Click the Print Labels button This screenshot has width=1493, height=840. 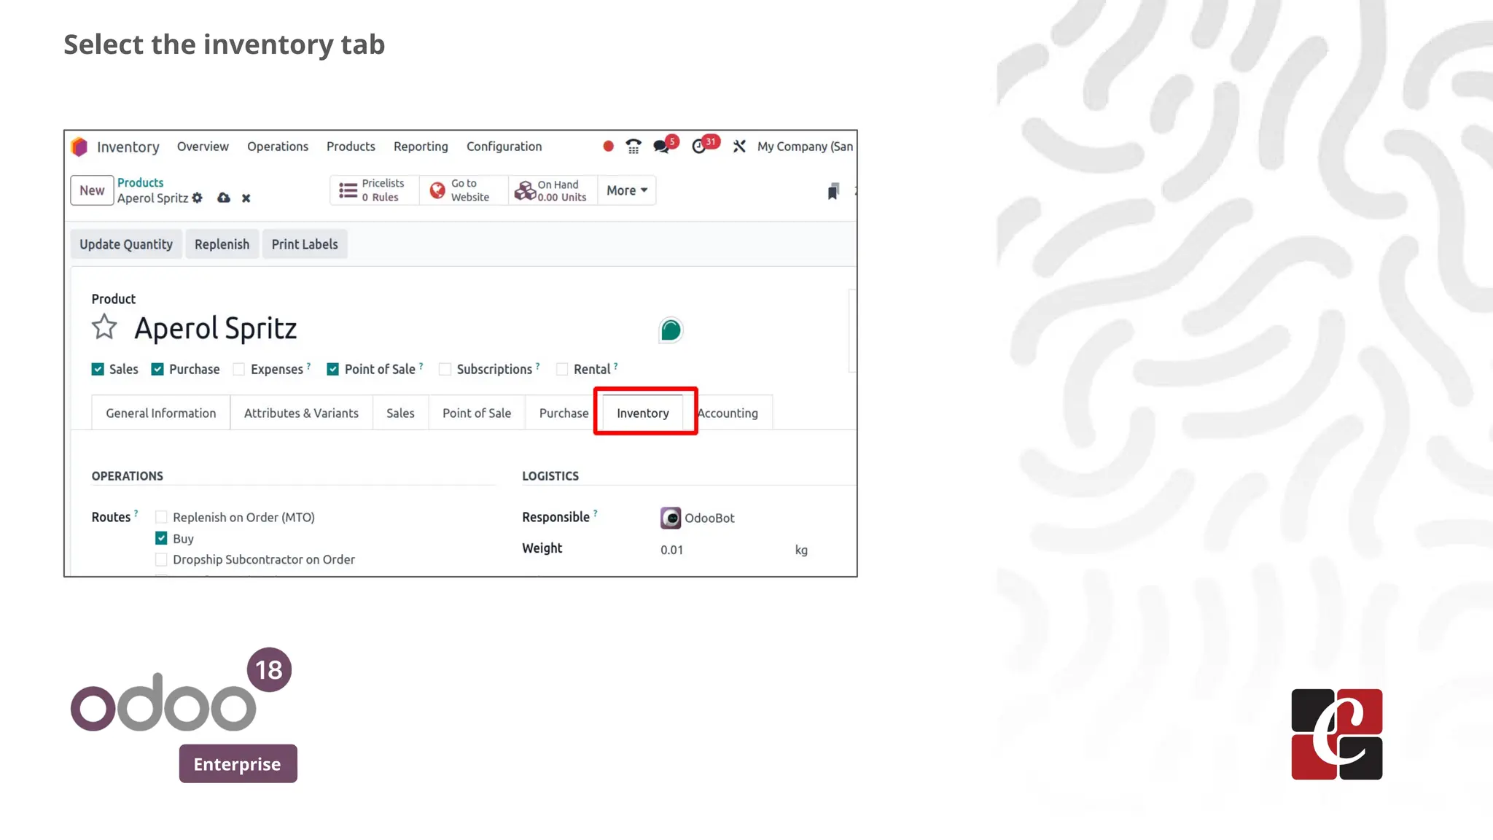point(305,244)
